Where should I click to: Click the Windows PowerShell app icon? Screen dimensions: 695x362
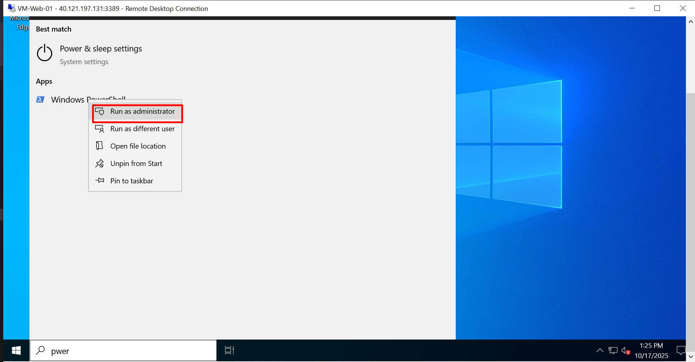point(40,99)
